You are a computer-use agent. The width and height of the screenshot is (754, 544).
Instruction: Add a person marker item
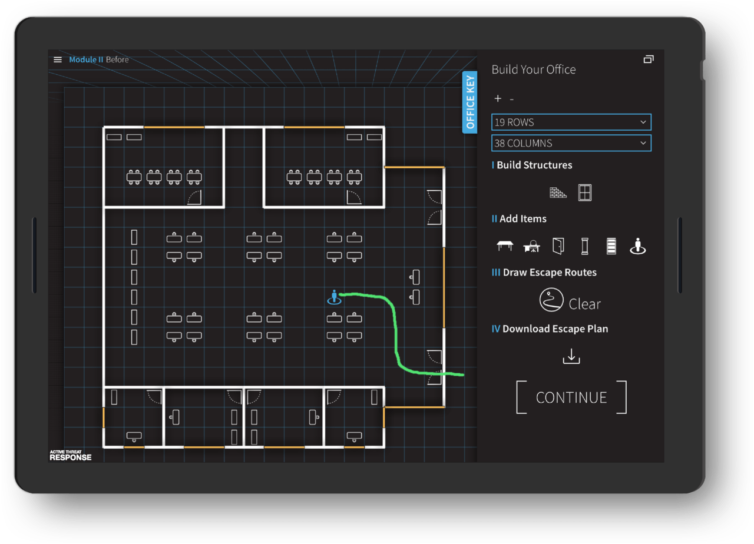(637, 246)
